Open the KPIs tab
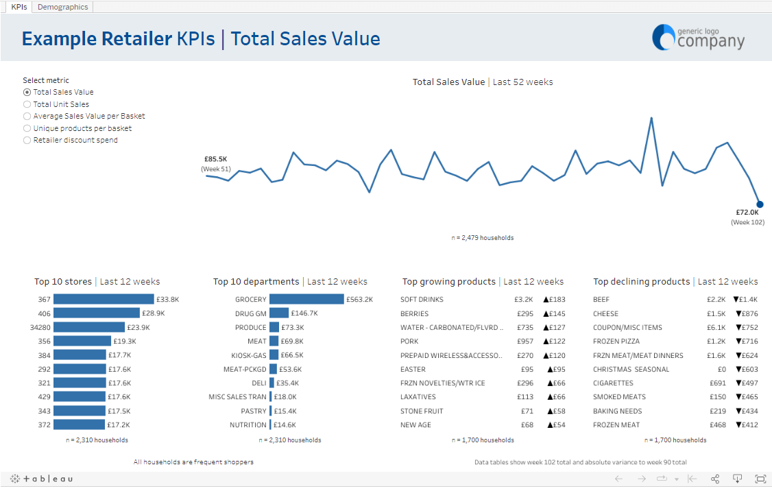The height and width of the screenshot is (491, 772). (x=19, y=7)
